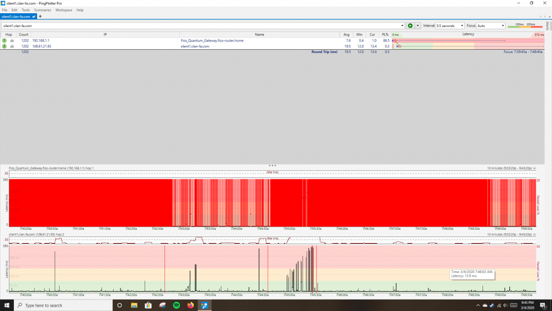The width and height of the screenshot is (552, 311).
Task: Open the Windows notification center icon
Action: coord(544,305)
